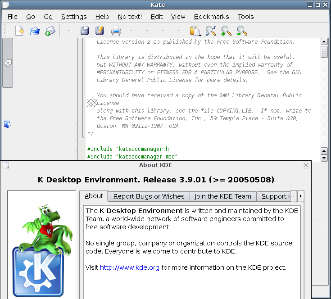Open the Tools menu
The image size is (331, 299).
point(245,17)
